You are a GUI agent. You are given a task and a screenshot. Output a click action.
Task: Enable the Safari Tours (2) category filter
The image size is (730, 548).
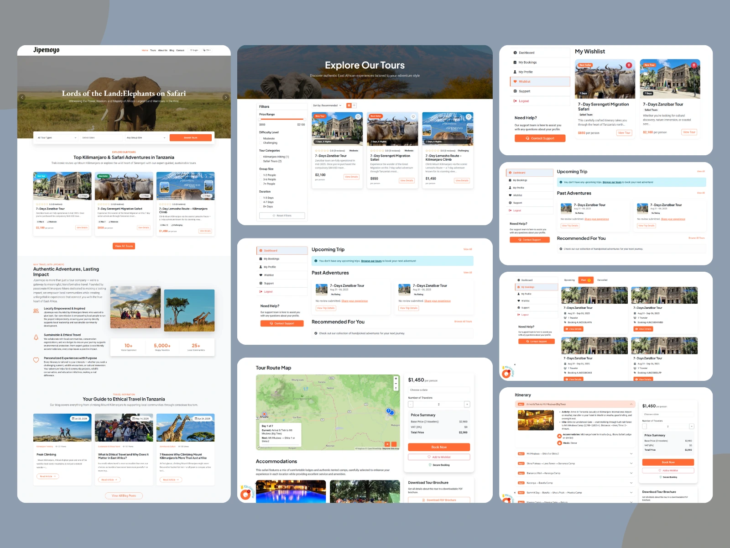(261, 161)
